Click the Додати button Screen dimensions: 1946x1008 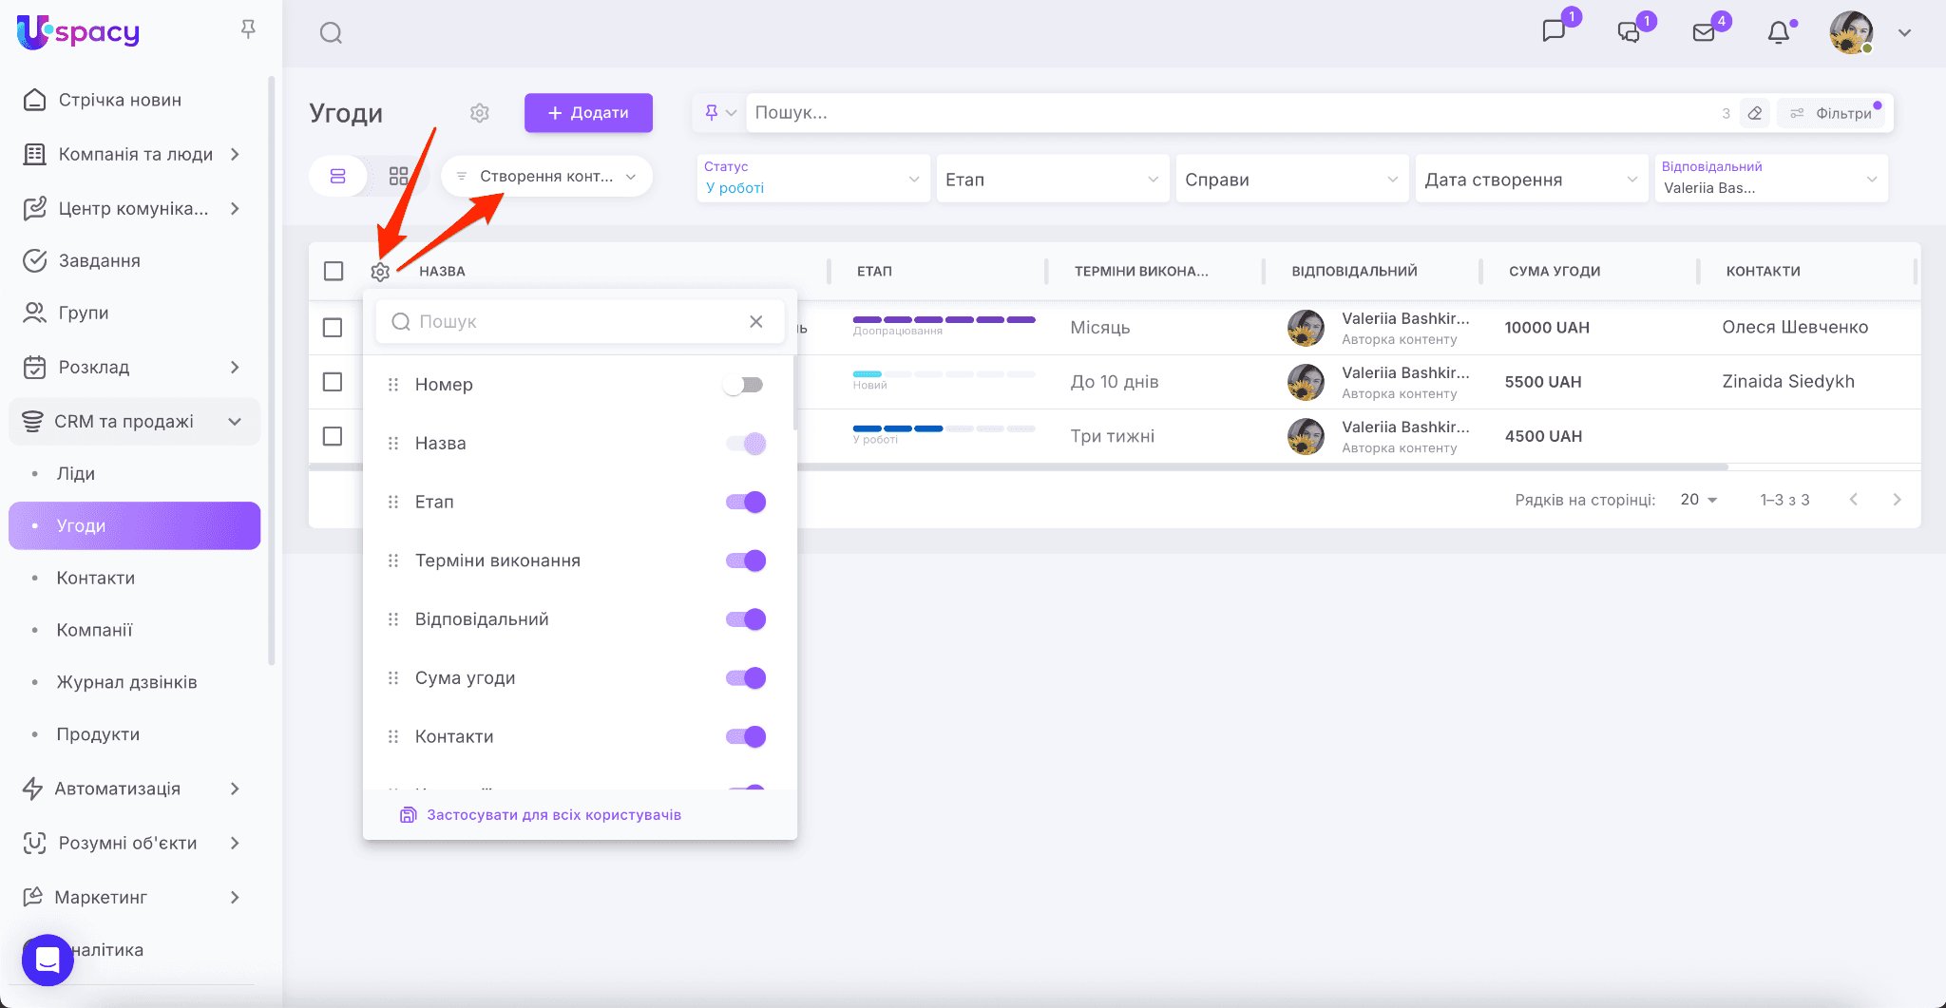tap(588, 113)
